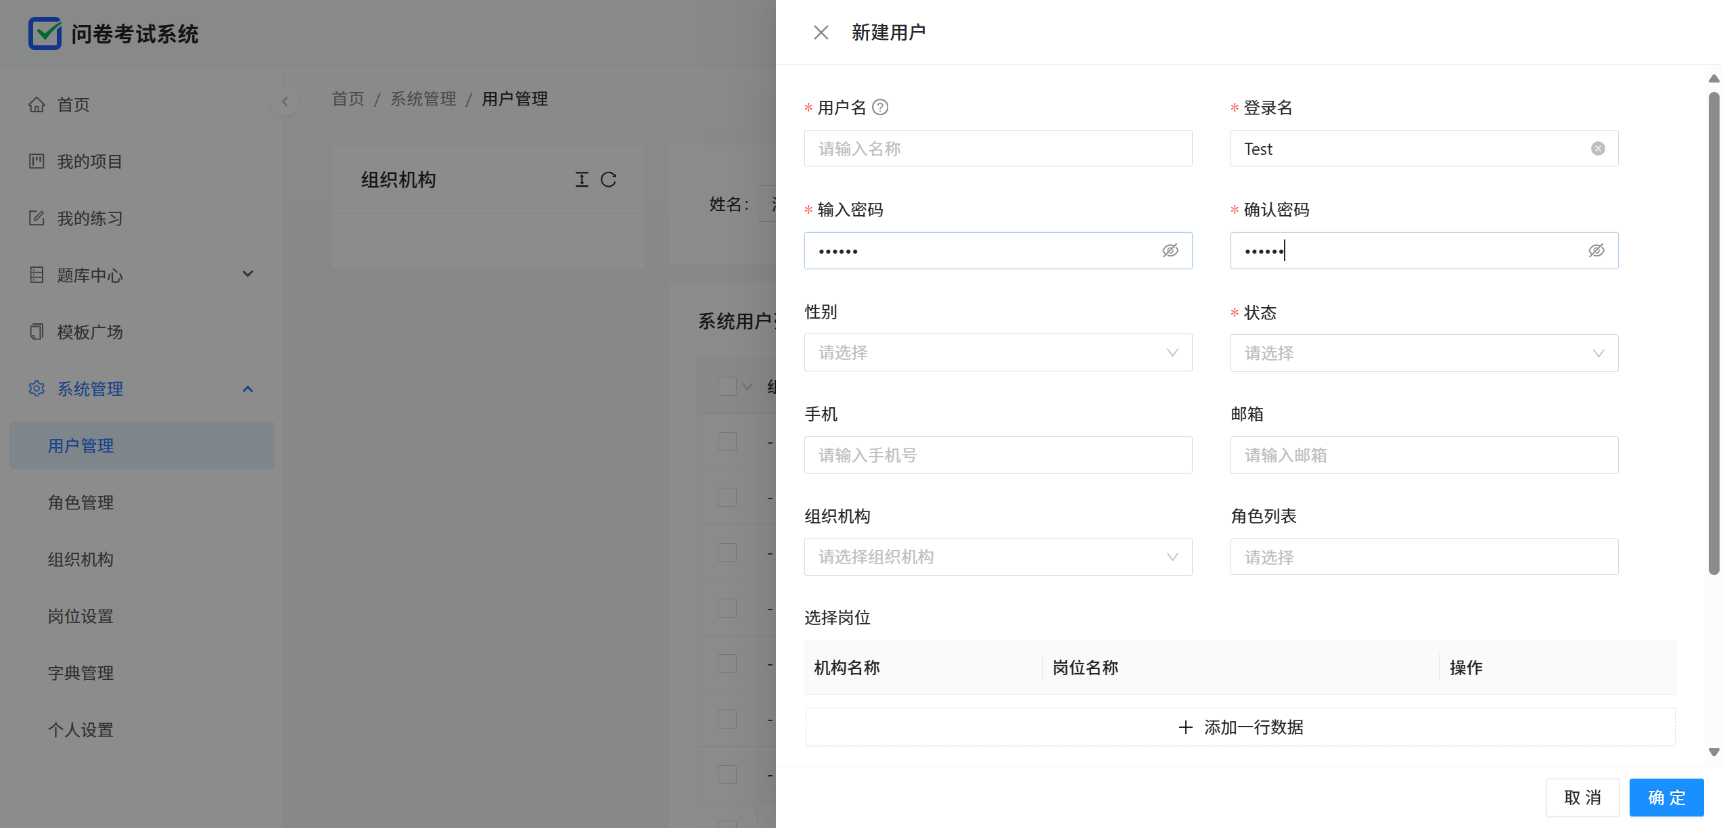Click the plus icon to 添加一行数据
The height and width of the screenshot is (828, 1723).
click(x=1185, y=727)
